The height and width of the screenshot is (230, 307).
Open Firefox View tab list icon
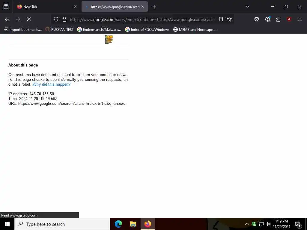click(6, 7)
